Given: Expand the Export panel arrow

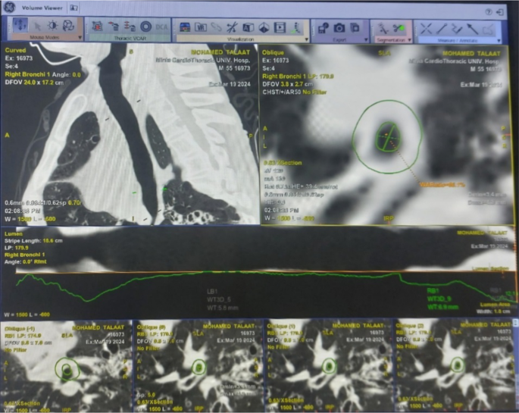Looking at the screenshot, I should (x=366, y=39).
